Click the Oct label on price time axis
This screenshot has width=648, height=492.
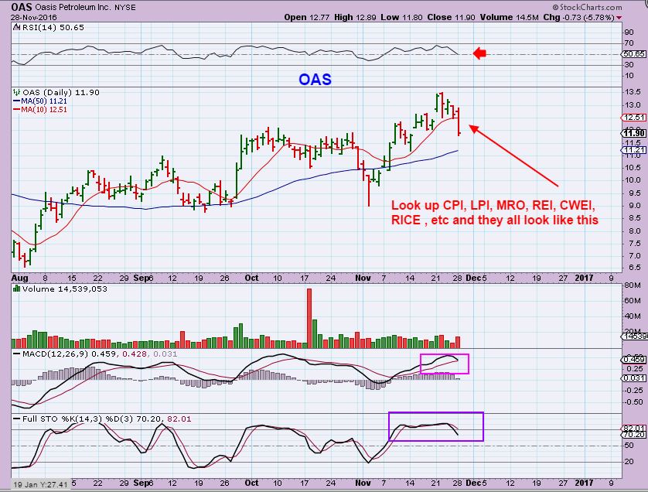pos(251,278)
